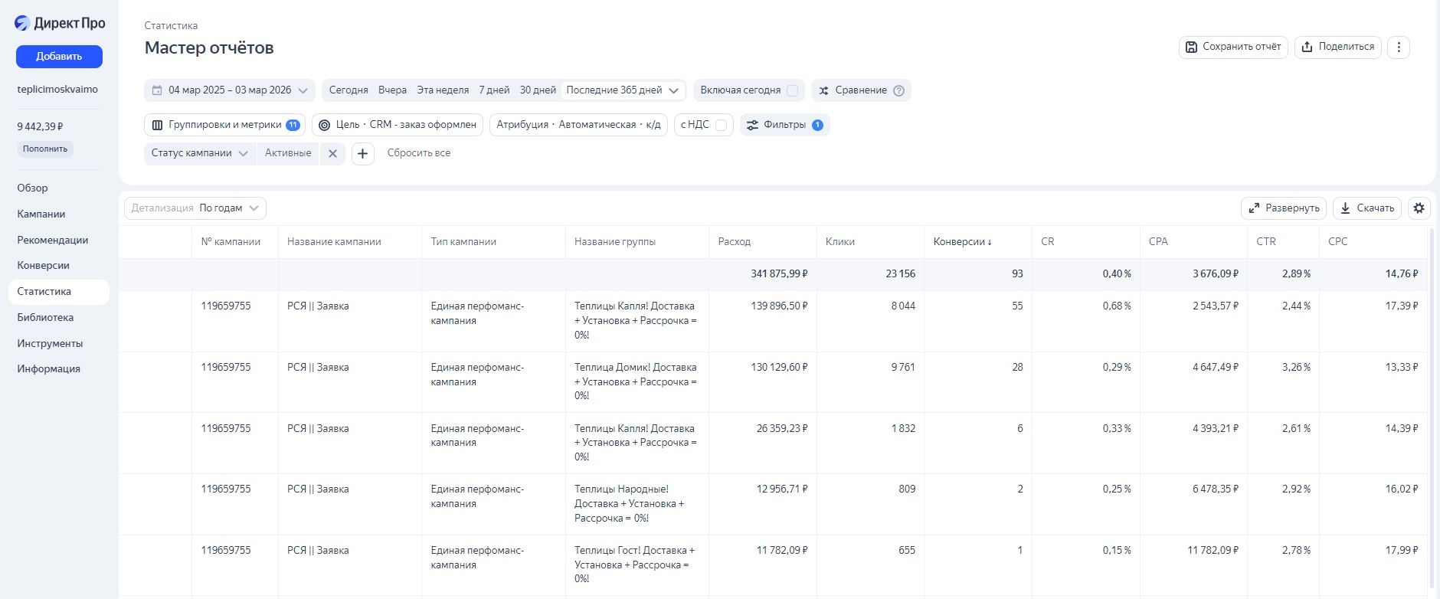Open the date range 04 мар 2025 dropdown
This screenshot has width=1440, height=599.
230,90
